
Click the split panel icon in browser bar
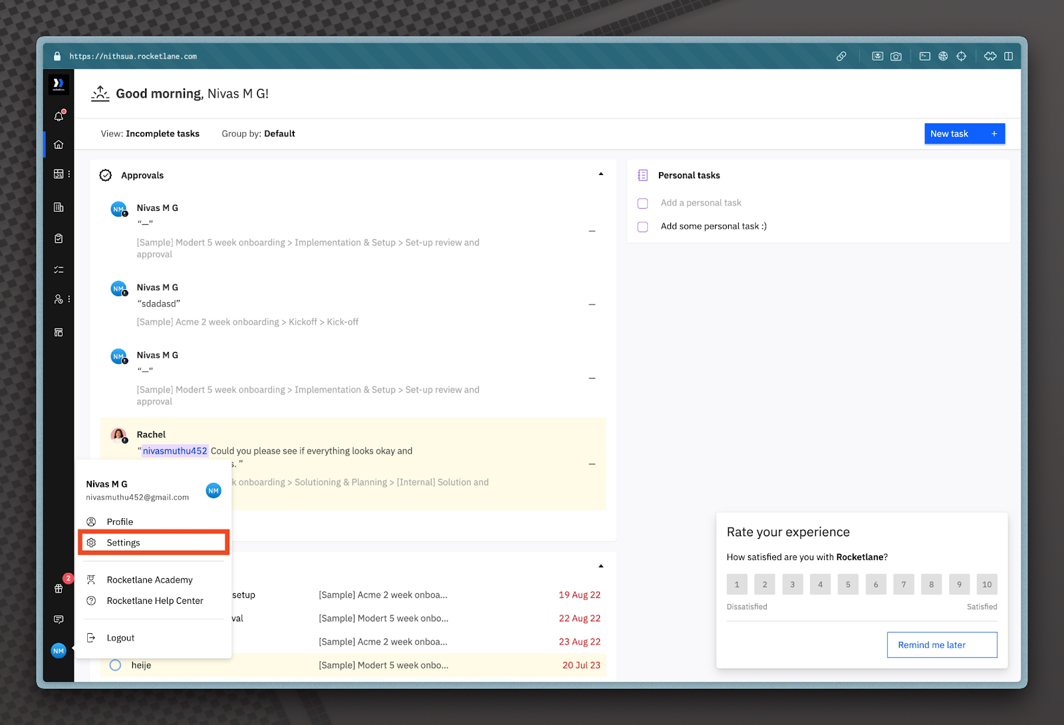[1008, 57]
